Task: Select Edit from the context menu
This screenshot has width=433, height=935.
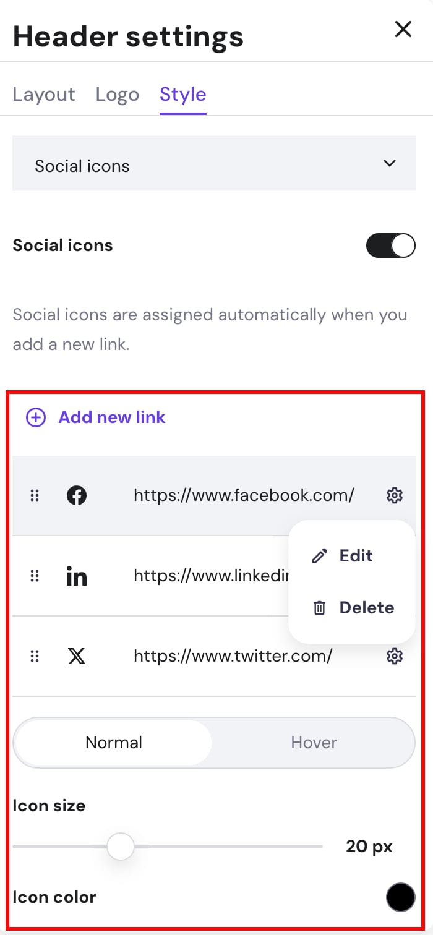Action: (x=356, y=555)
